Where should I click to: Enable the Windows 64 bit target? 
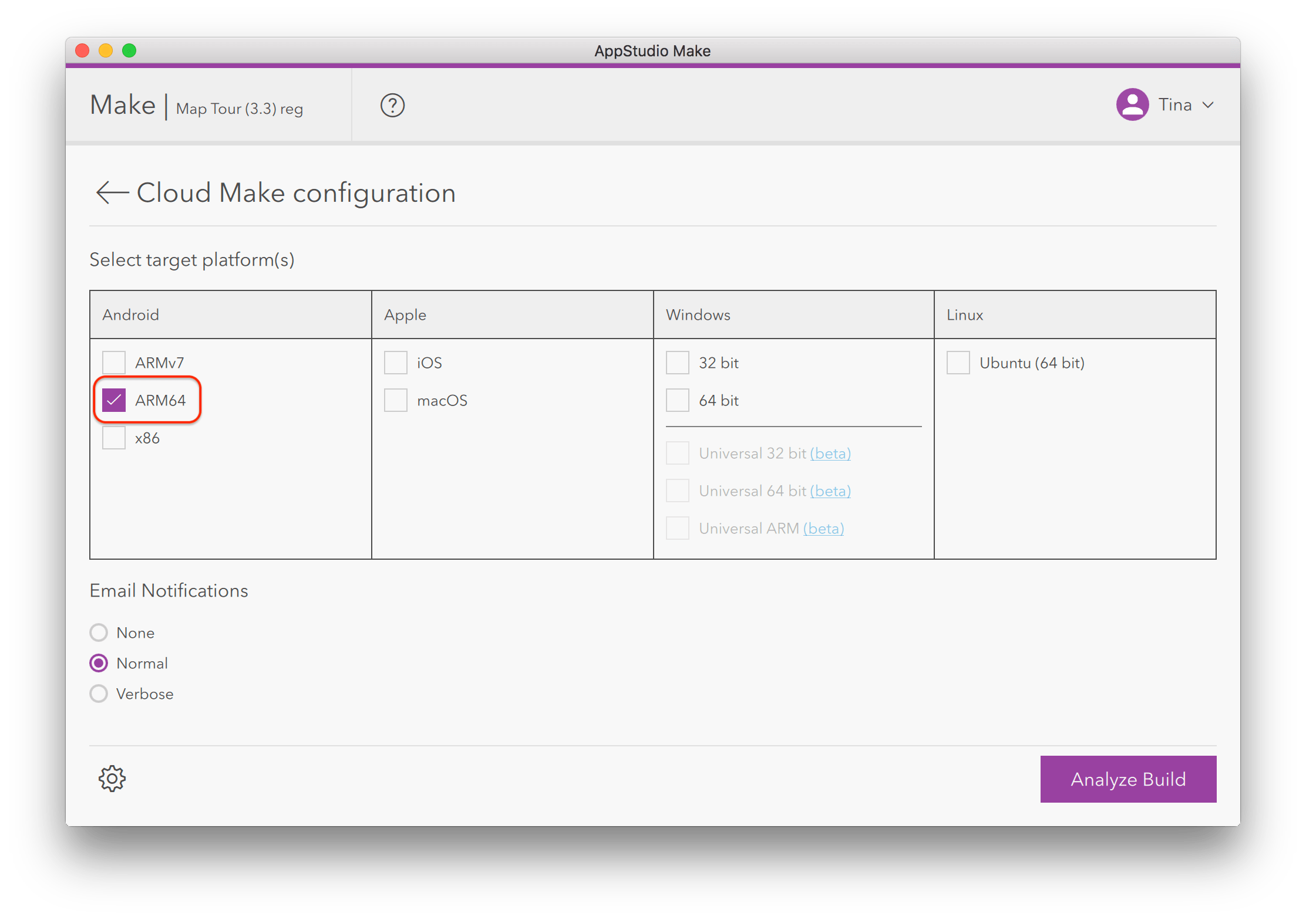[x=677, y=400]
